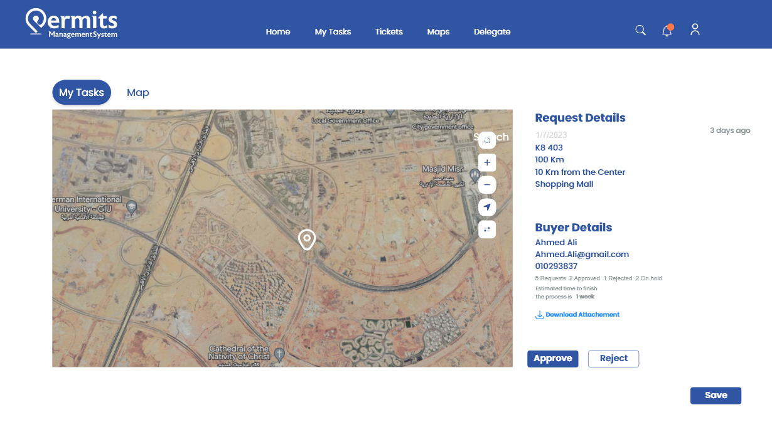Zoom out on the map
The image size is (772, 427).
coord(487,185)
